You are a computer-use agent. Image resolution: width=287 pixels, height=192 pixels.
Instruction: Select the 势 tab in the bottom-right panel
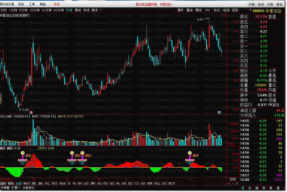tap(264, 188)
